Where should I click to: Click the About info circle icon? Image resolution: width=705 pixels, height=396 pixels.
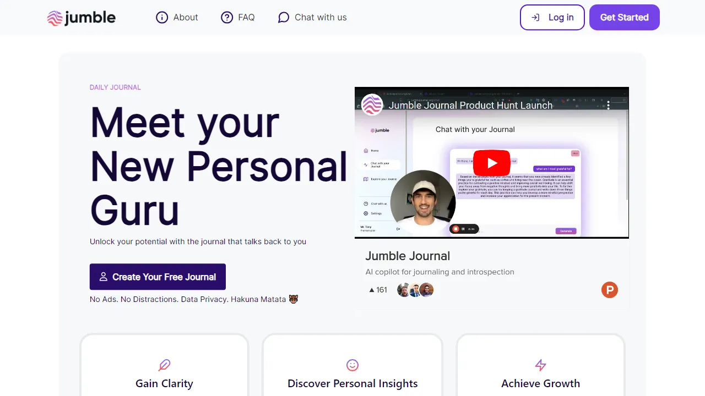tap(162, 18)
